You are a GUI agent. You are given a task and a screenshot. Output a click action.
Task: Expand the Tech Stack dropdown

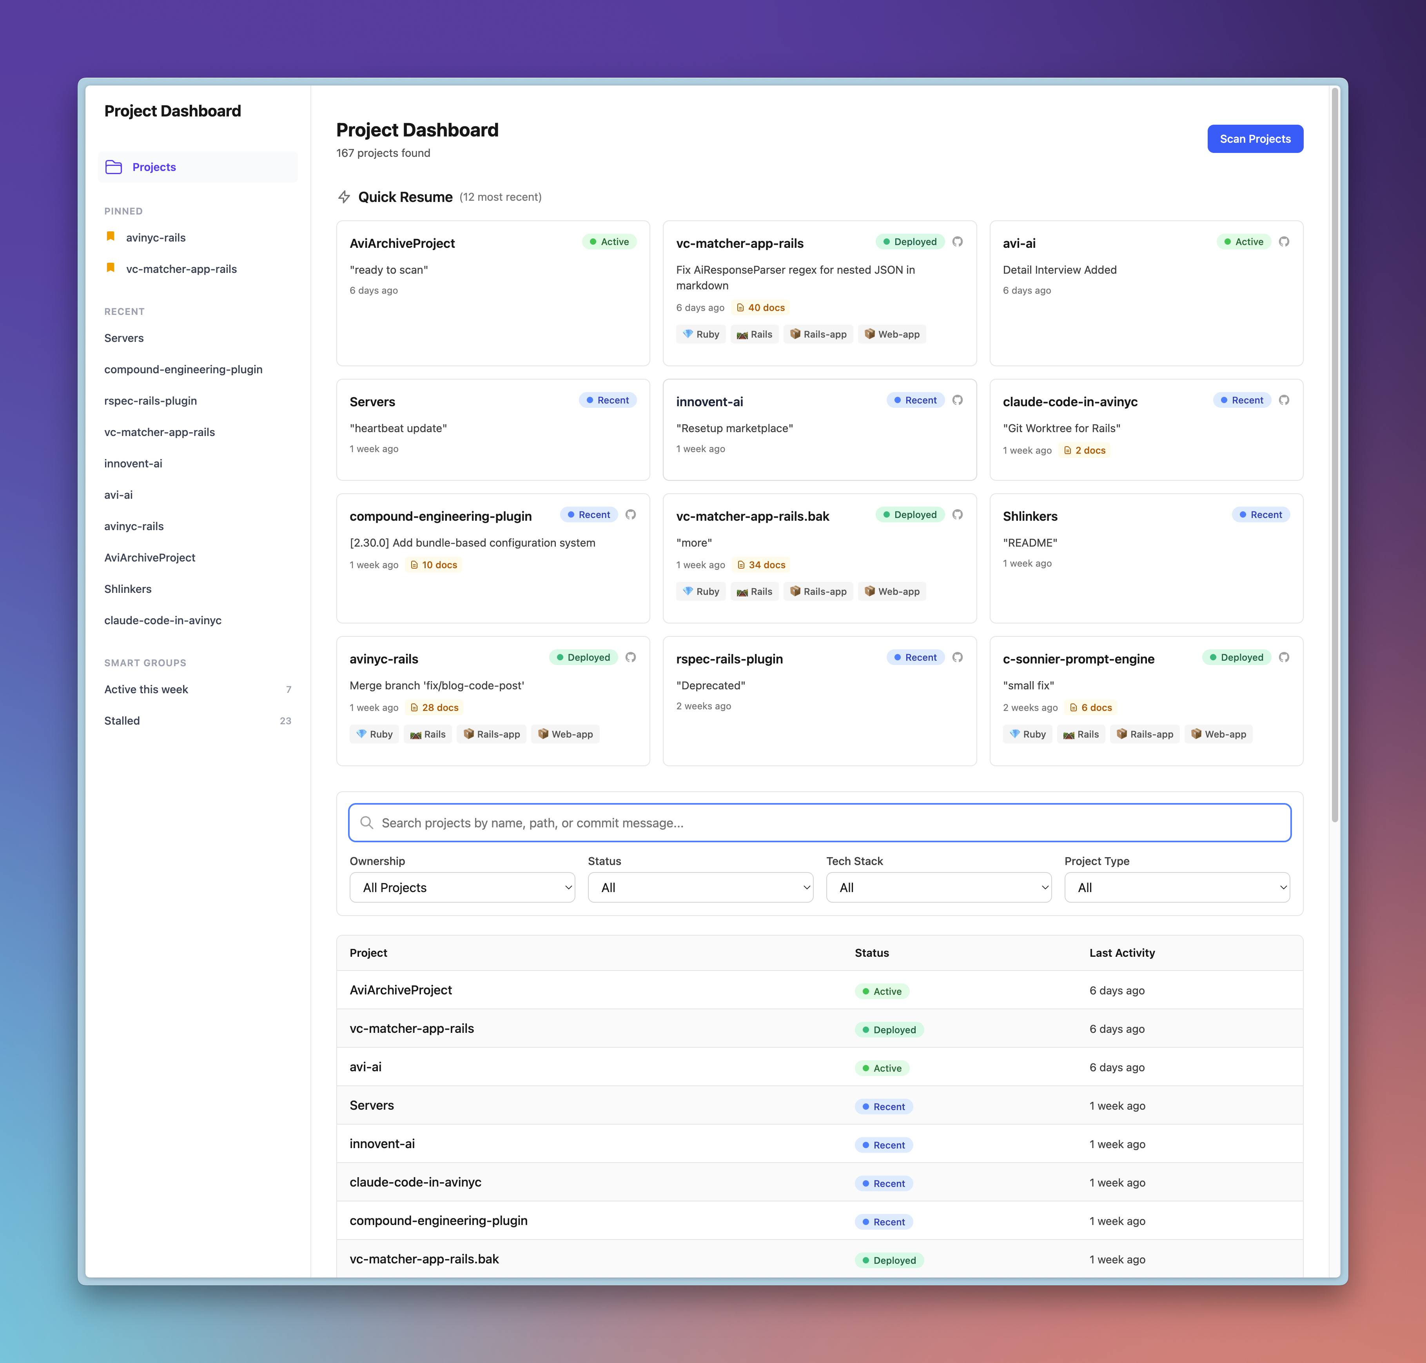point(938,887)
